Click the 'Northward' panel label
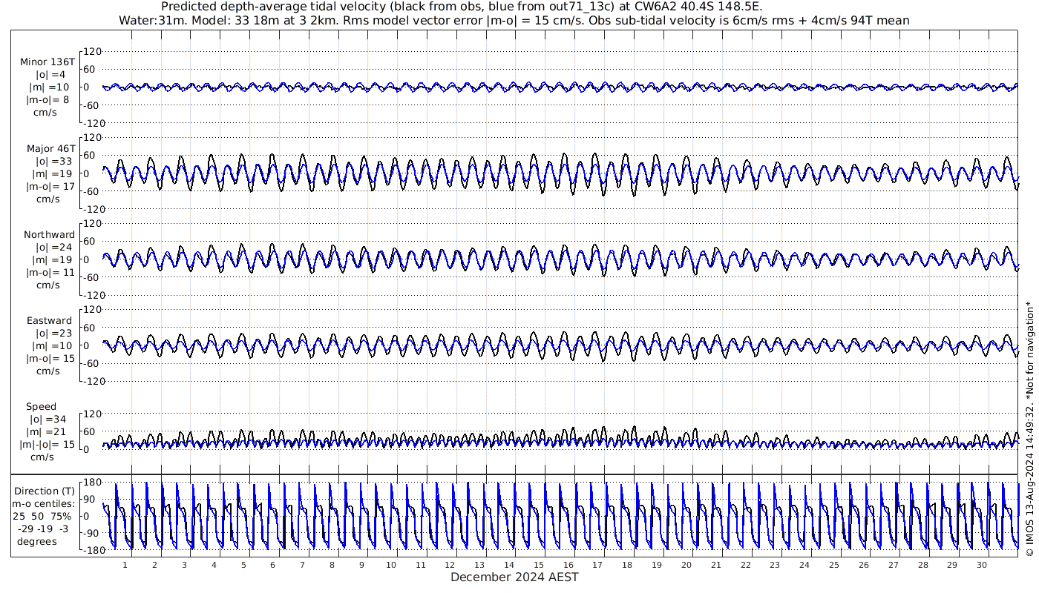The height and width of the screenshot is (593, 1039). point(49,235)
